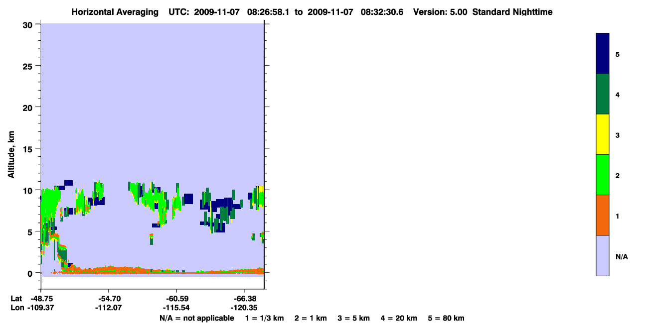This screenshot has height=332, width=648.
Task: Click the latitude value -48.75
Action: point(41,299)
